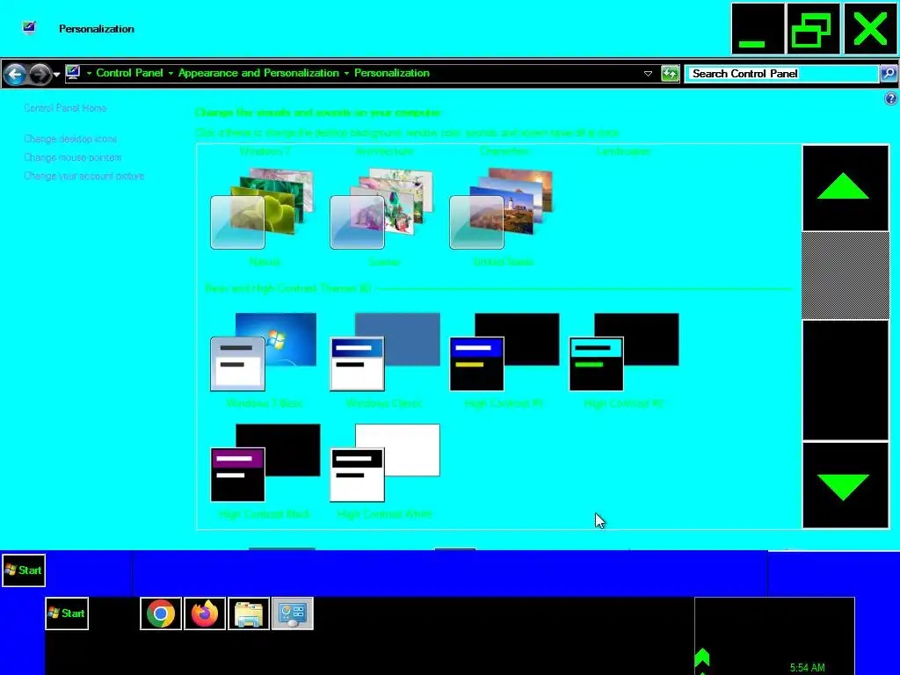Open Change your account picture link

(83, 176)
